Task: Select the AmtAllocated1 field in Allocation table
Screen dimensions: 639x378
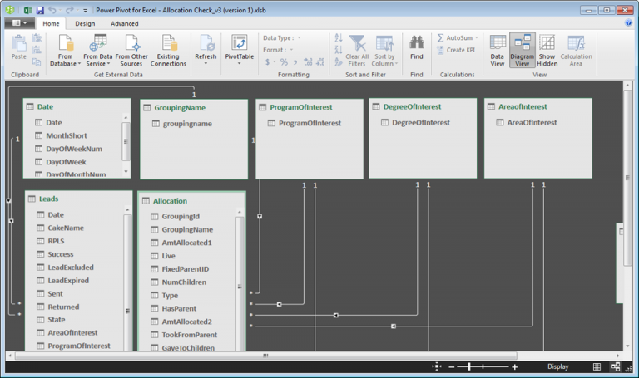Action: pos(186,243)
